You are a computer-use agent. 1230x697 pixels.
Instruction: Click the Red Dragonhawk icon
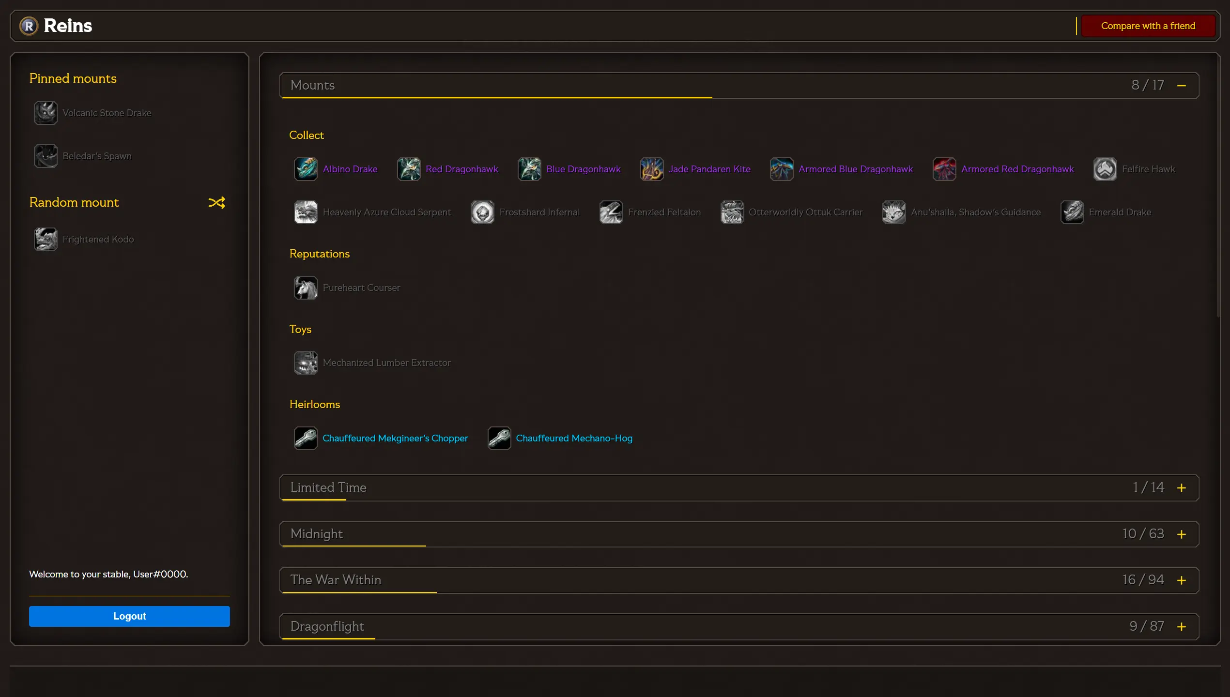pos(409,169)
